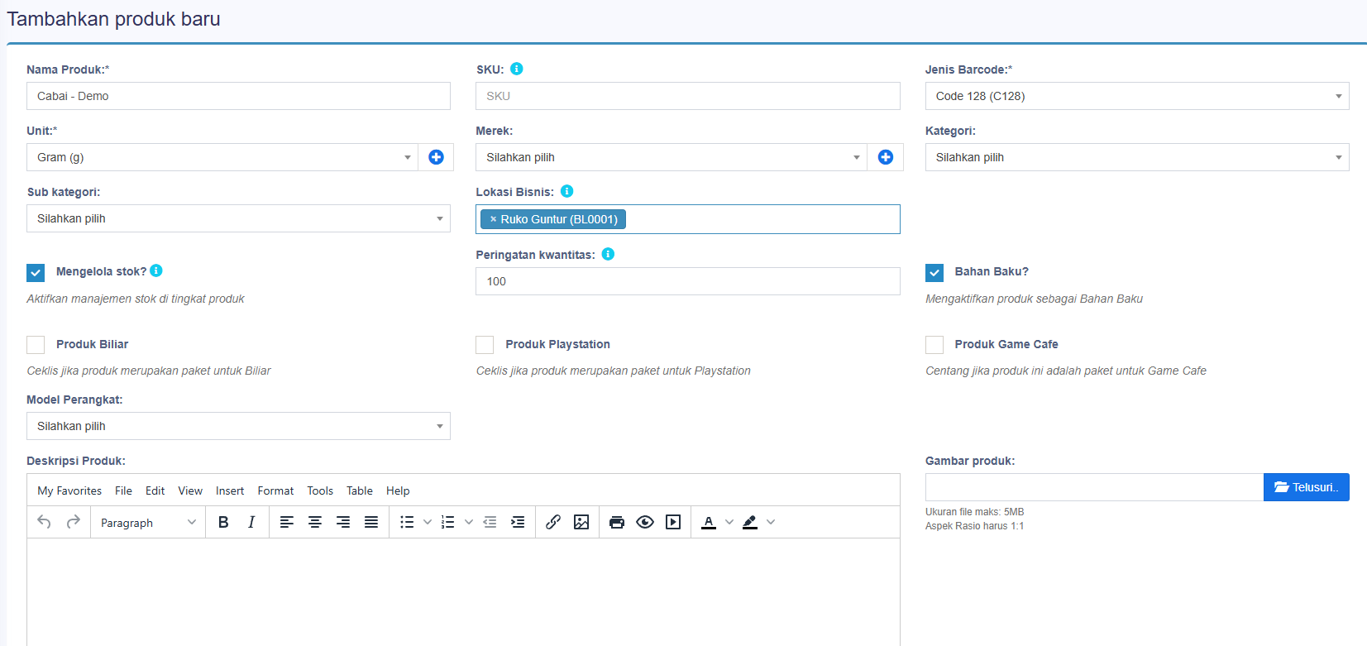The image size is (1367, 646).
Task: Open the Kategori dropdown
Action: (1137, 157)
